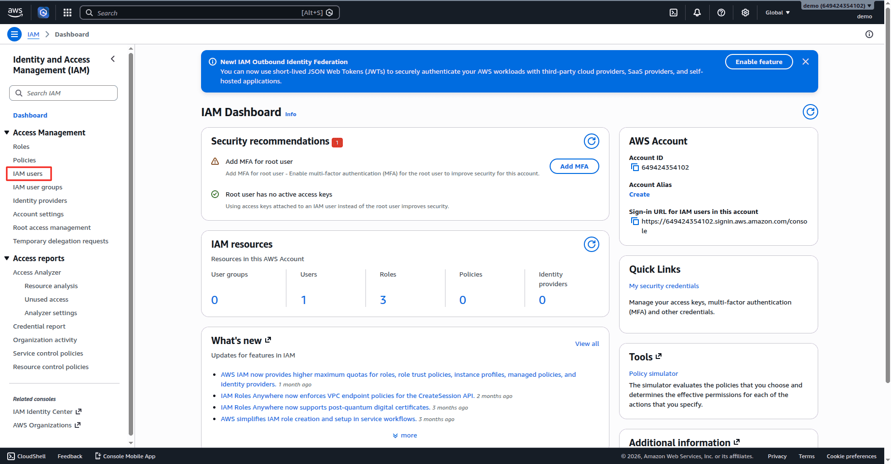Open Temporary delegation requests
This screenshot has width=891, height=464.
(61, 241)
